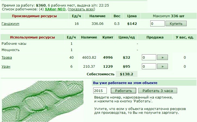Click the 'Цена/ед' column header

click(127, 37)
